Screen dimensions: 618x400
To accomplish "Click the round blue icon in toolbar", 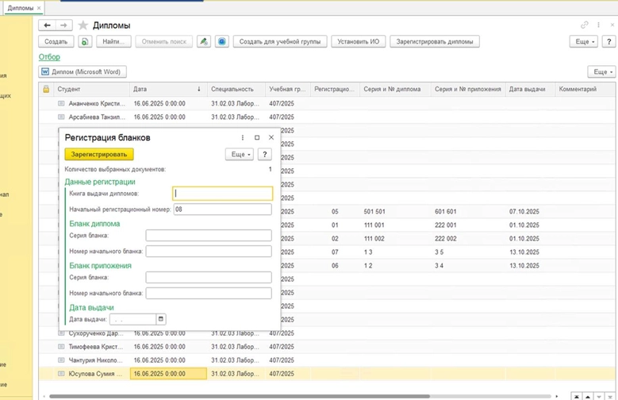I will tap(222, 41).
